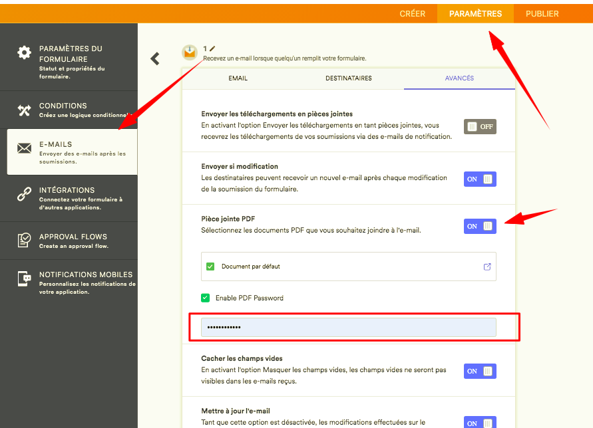Image resolution: width=593 pixels, height=428 pixels.
Task: Click the back chevron arrow
Action: point(155,58)
